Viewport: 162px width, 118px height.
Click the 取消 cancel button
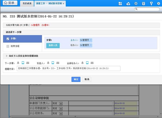coord(86,79)
